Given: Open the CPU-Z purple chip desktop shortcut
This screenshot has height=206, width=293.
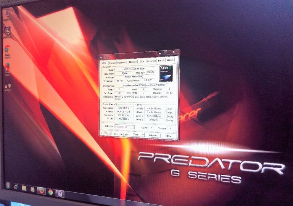Looking at the screenshot, I should [x=7, y=32].
